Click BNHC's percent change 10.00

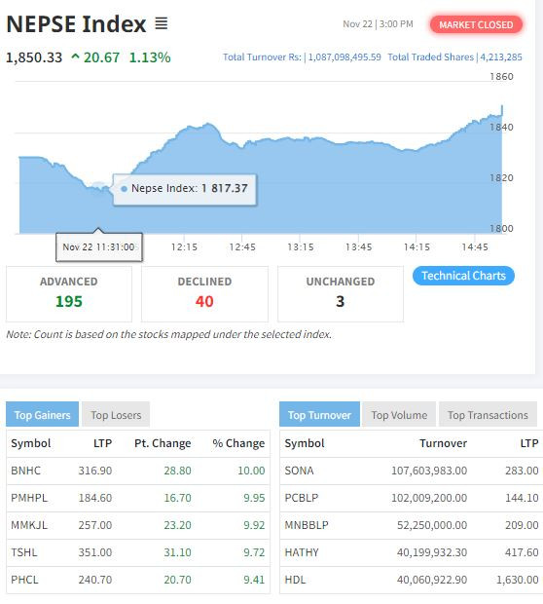251,471
